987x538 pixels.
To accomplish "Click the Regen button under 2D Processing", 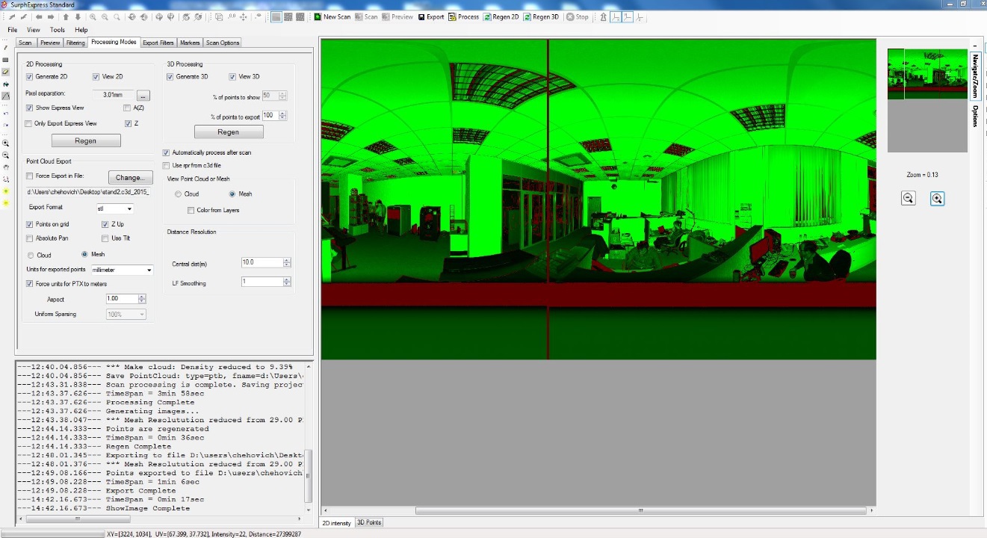I will (86, 140).
